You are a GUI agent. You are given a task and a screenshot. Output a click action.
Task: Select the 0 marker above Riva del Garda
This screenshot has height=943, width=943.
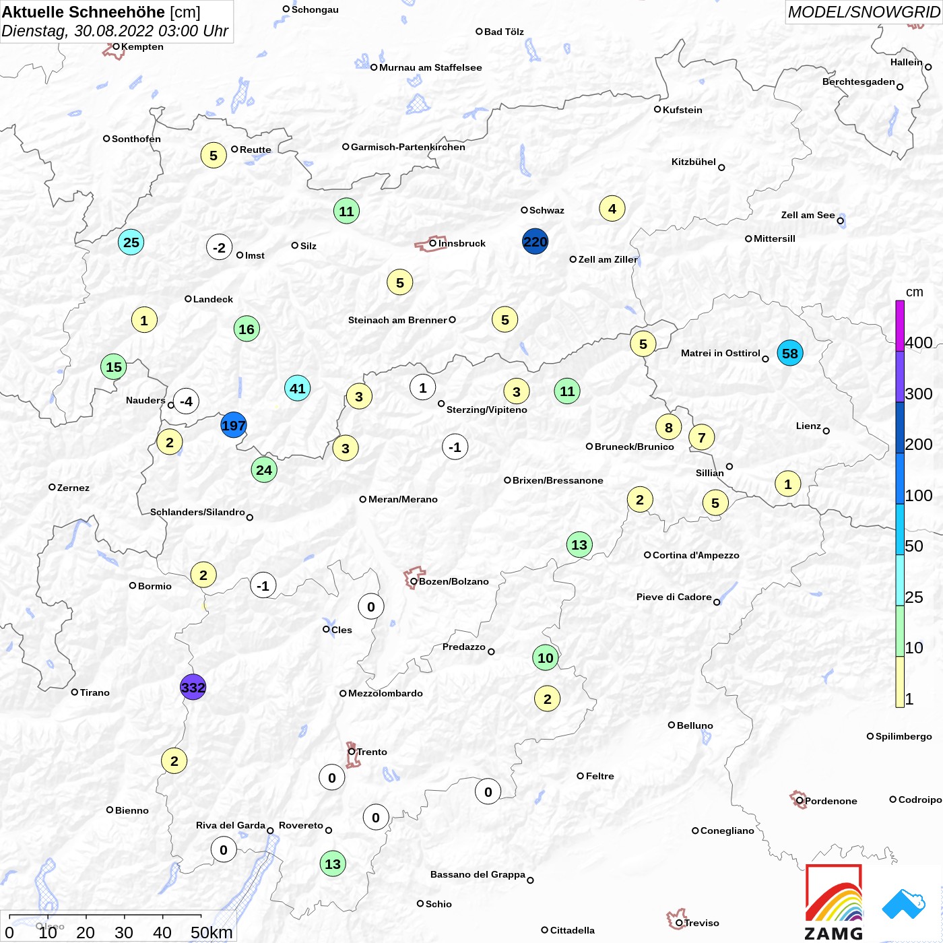pos(224,850)
